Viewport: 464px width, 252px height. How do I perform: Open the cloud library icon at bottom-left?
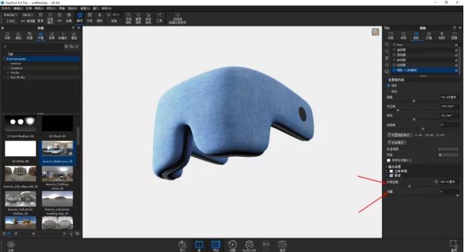11,245
